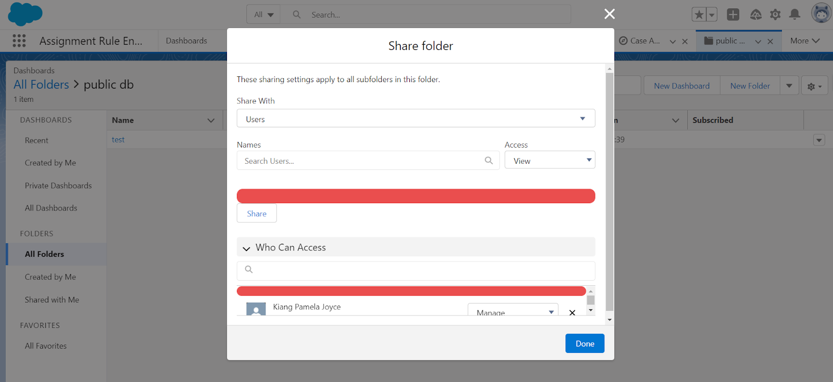Viewport: 833px width, 382px height.
Task: Click Kiang Pamela Joyce name text
Action: [307, 307]
